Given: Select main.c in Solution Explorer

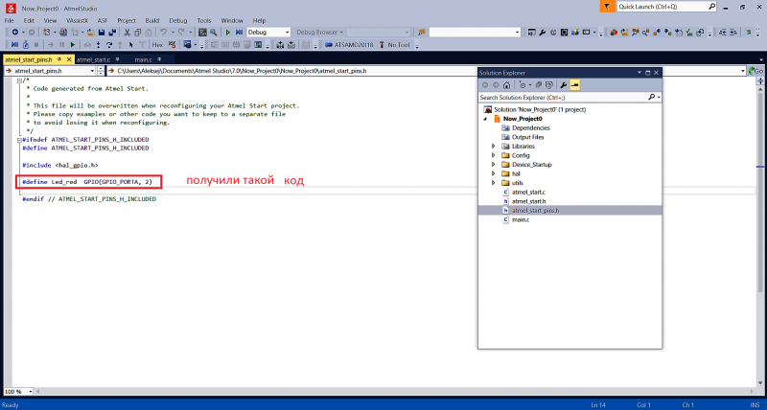Looking at the screenshot, I should click(521, 220).
